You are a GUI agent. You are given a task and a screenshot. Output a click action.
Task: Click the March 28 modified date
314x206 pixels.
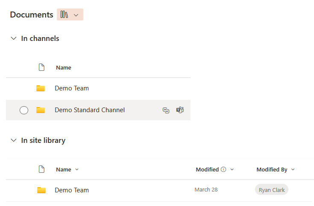pyautogui.click(x=206, y=190)
